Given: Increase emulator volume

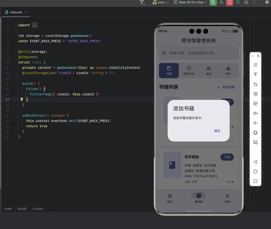Looking at the screenshot, I should coord(256,113).
